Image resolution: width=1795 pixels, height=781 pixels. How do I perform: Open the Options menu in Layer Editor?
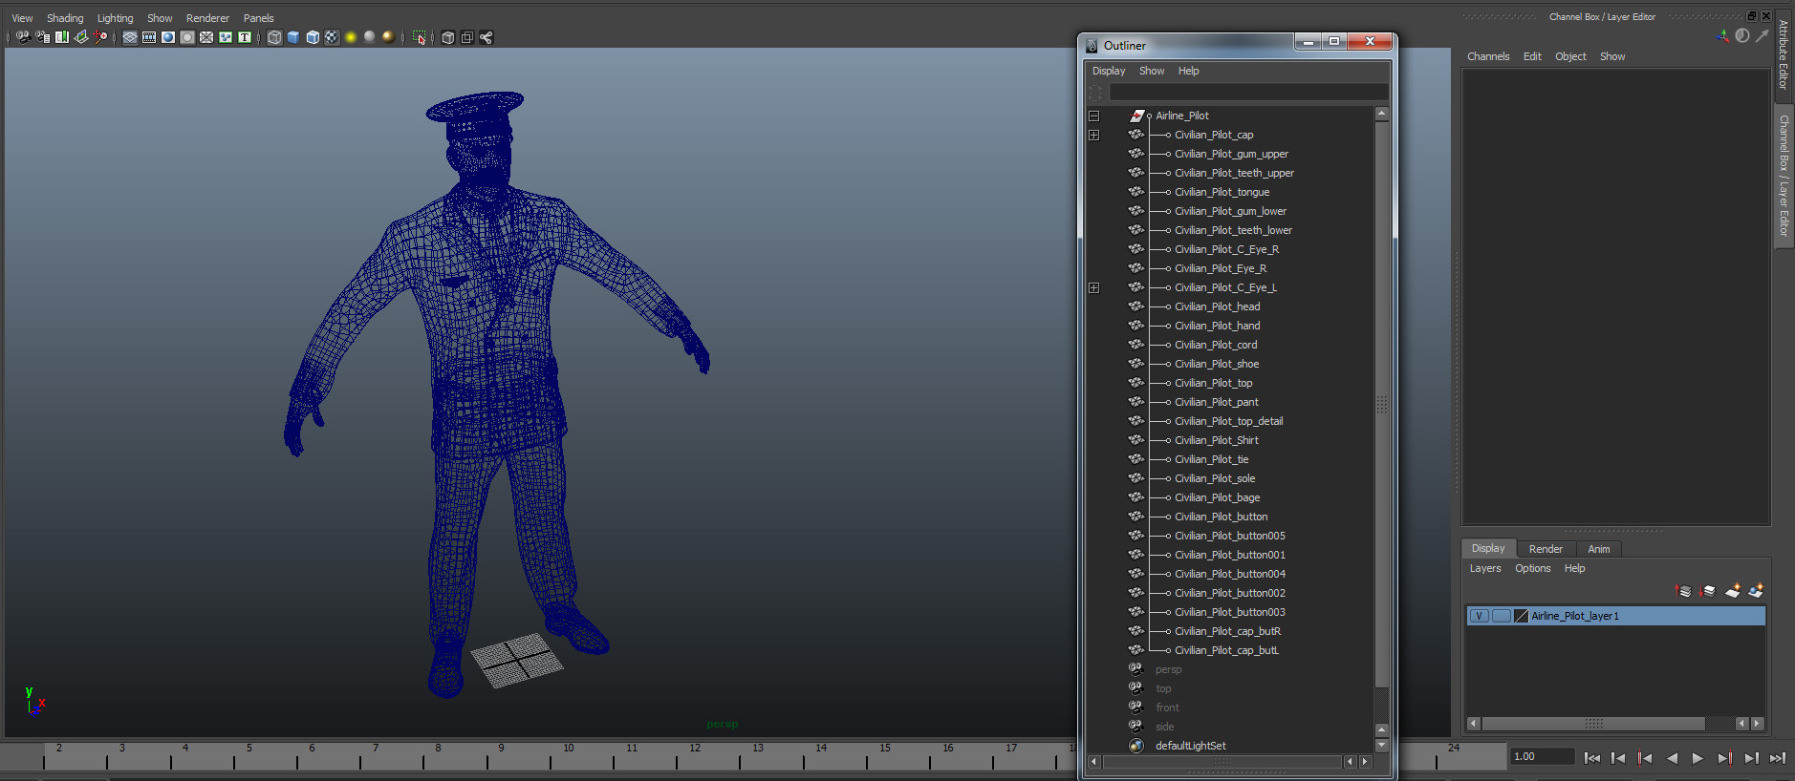click(1532, 568)
